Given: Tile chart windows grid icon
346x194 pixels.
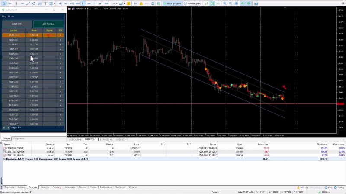Looking at the screenshot, I should pyautogui.click(x=237, y=3).
